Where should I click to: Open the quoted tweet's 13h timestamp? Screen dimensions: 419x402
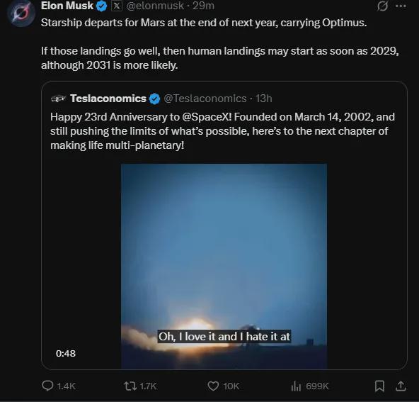tap(264, 99)
